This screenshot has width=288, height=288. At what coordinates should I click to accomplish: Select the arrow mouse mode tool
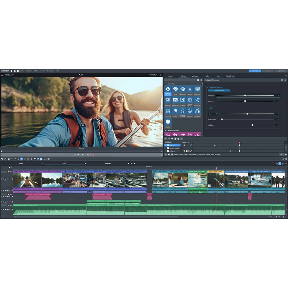coord(31,159)
